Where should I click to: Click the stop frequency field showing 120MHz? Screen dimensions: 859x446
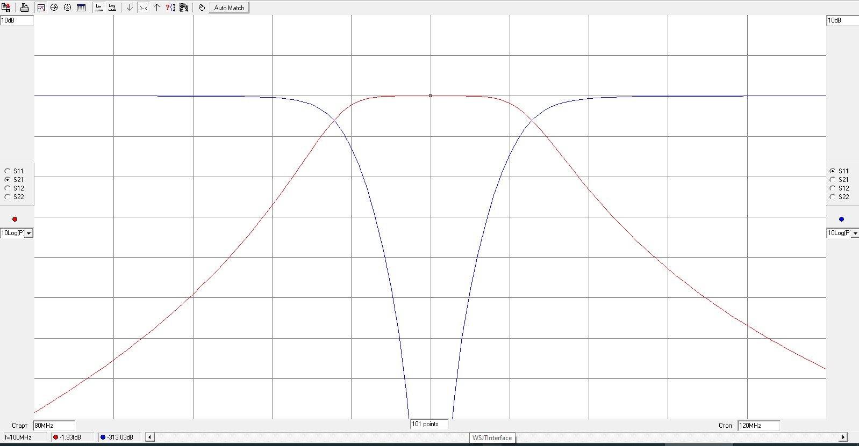click(758, 426)
